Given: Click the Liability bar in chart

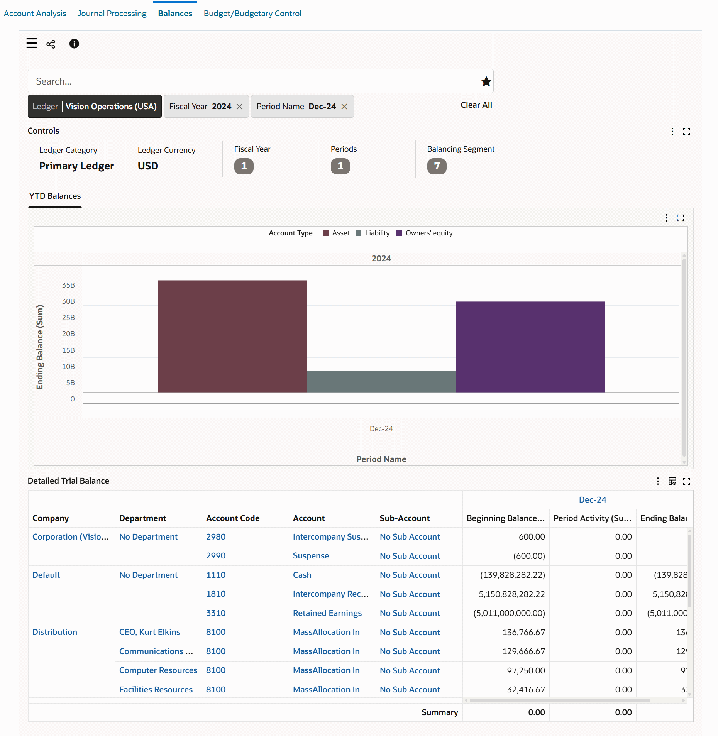Looking at the screenshot, I should click(381, 382).
